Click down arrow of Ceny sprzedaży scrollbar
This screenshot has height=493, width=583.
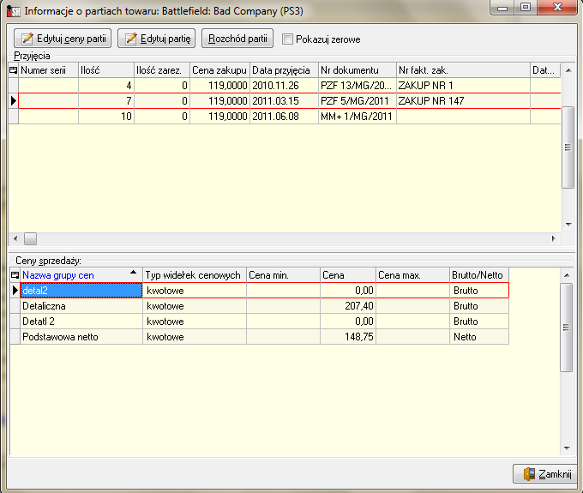pos(567,448)
